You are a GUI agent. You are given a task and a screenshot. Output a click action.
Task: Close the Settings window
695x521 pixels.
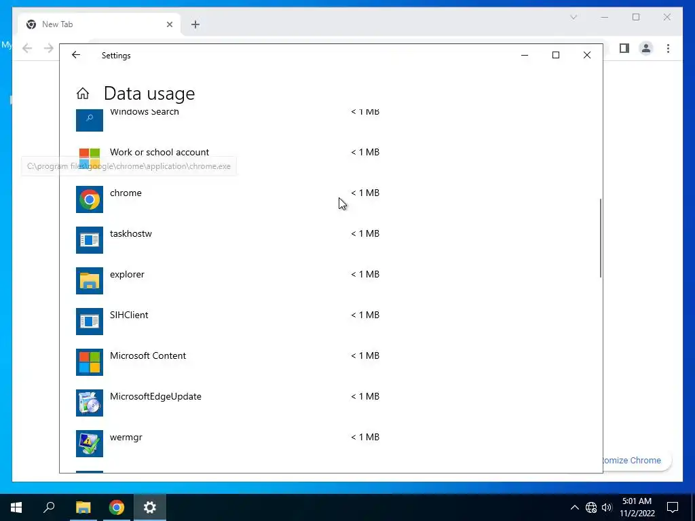587,55
